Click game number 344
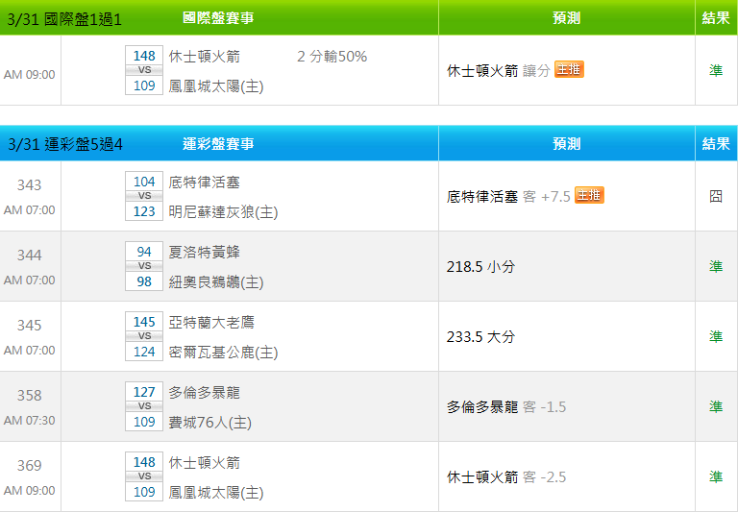 pyautogui.click(x=29, y=256)
